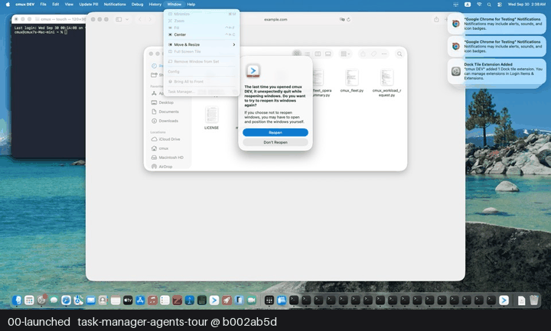Open the Debug menu
Image resolution: width=551 pixels, height=331 pixels.
point(137,5)
